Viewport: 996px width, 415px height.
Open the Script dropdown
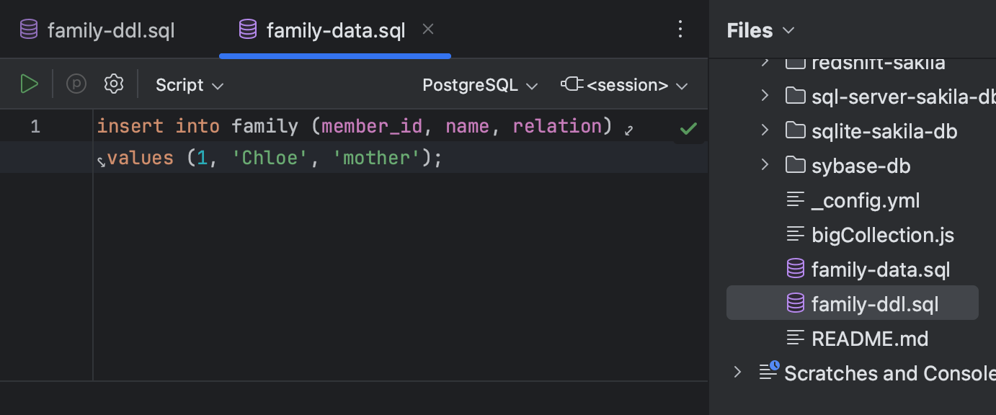(189, 84)
